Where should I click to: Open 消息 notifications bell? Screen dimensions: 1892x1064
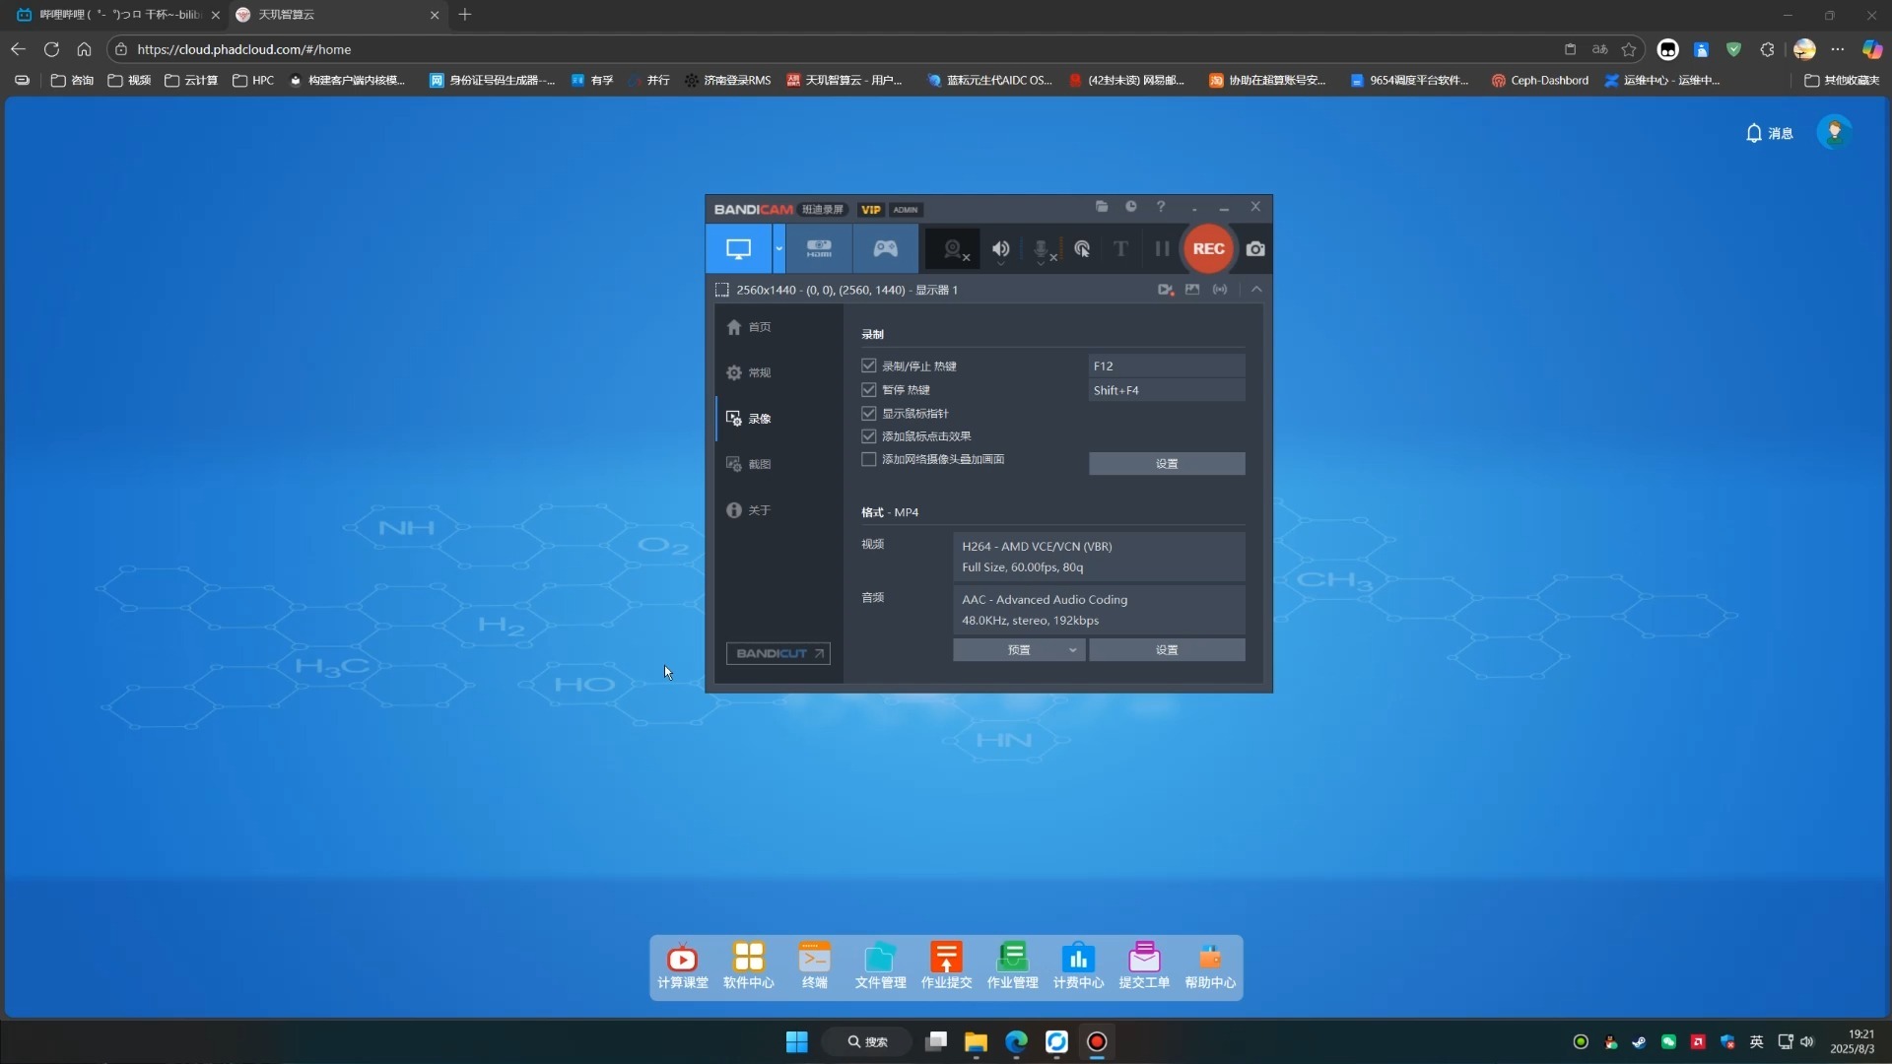pos(1769,133)
